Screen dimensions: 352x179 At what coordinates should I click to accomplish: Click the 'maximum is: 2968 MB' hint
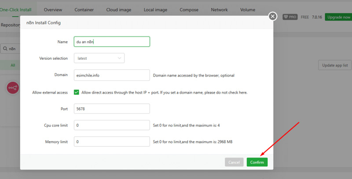click(x=193, y=142)
